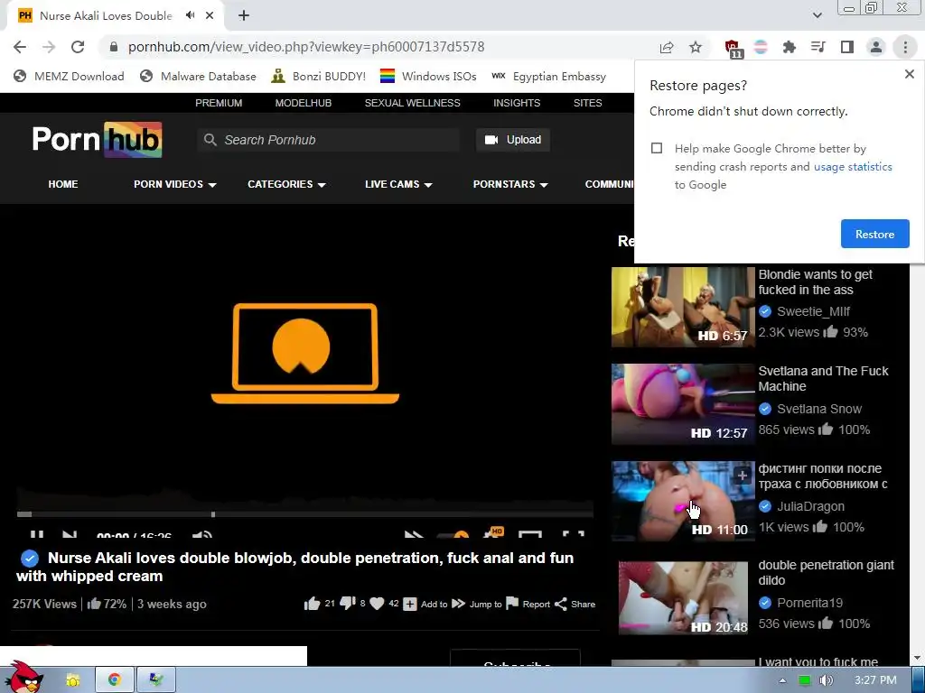Click the video progress bar
This screenshot has width=925, height=693.
pyautogui.click(x=305, y=514)
